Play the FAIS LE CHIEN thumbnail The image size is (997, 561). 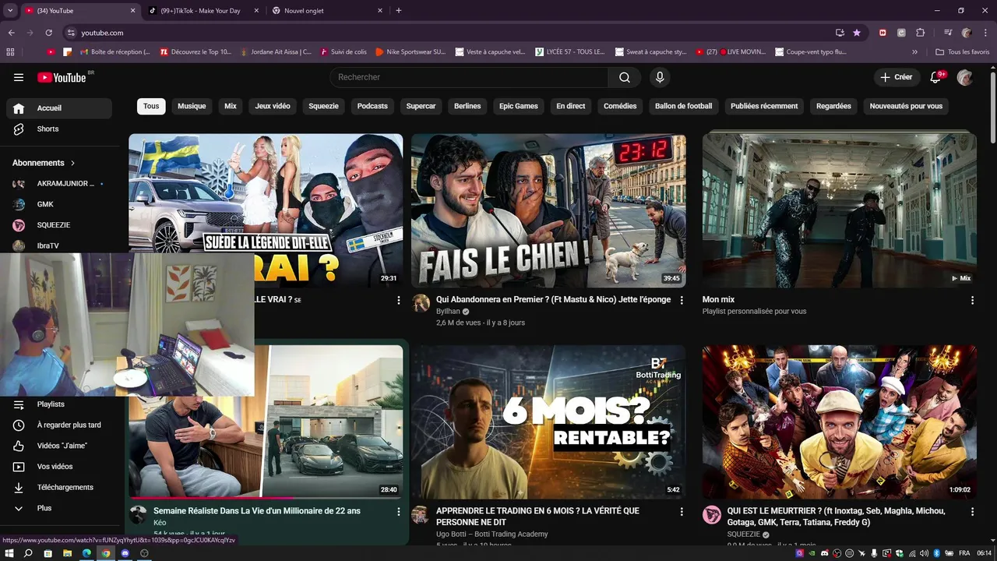point(548,211)
